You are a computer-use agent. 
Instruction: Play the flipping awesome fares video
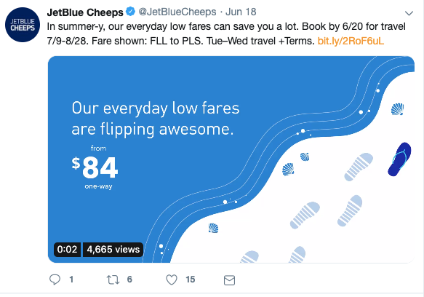pos(231,159)
